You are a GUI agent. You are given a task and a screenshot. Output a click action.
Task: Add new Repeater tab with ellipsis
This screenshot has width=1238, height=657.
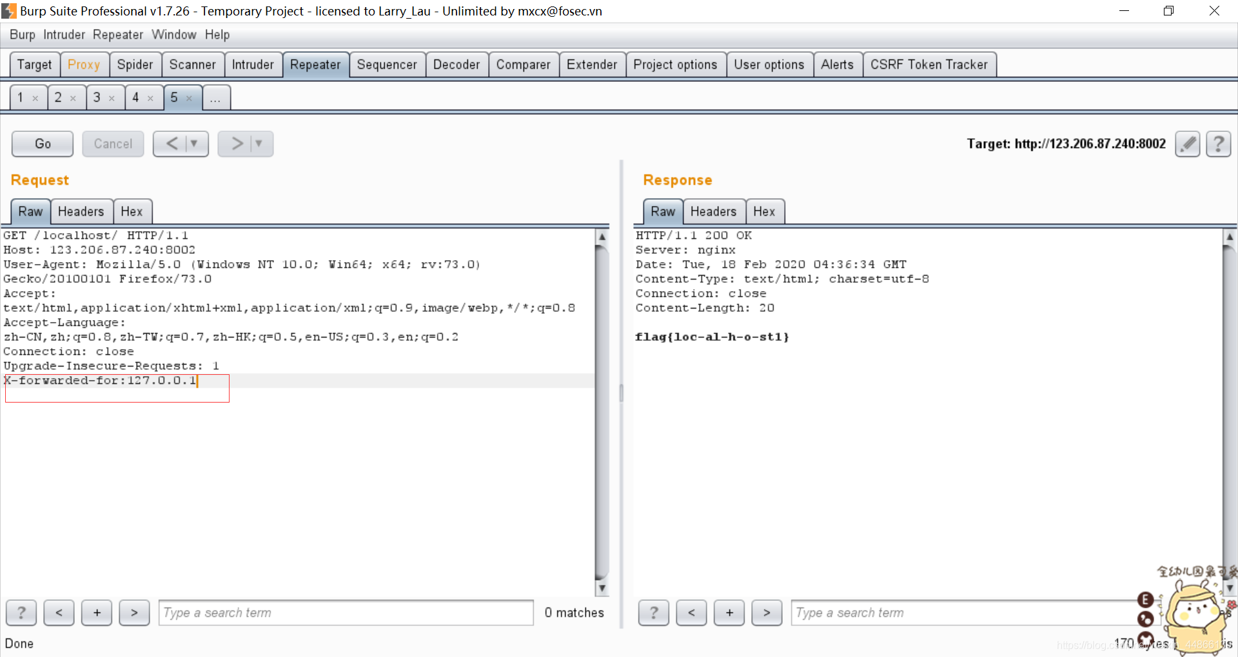tap(215, 98)
